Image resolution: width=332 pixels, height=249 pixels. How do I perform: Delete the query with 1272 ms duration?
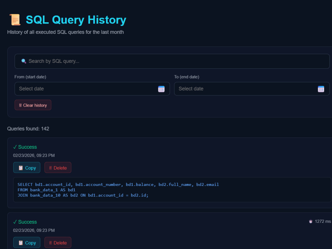coord(58,242)
